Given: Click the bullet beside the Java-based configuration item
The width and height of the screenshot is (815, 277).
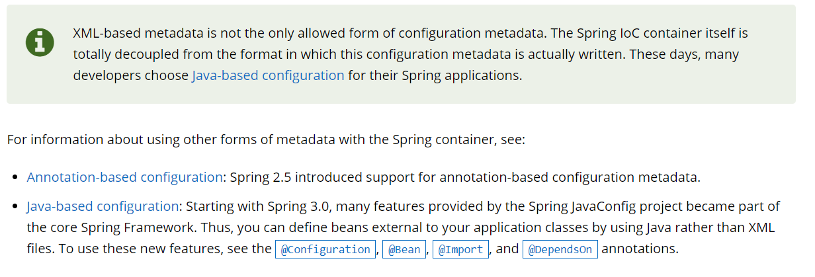Looking at the screenshot, I should click(x=16, y=207).
